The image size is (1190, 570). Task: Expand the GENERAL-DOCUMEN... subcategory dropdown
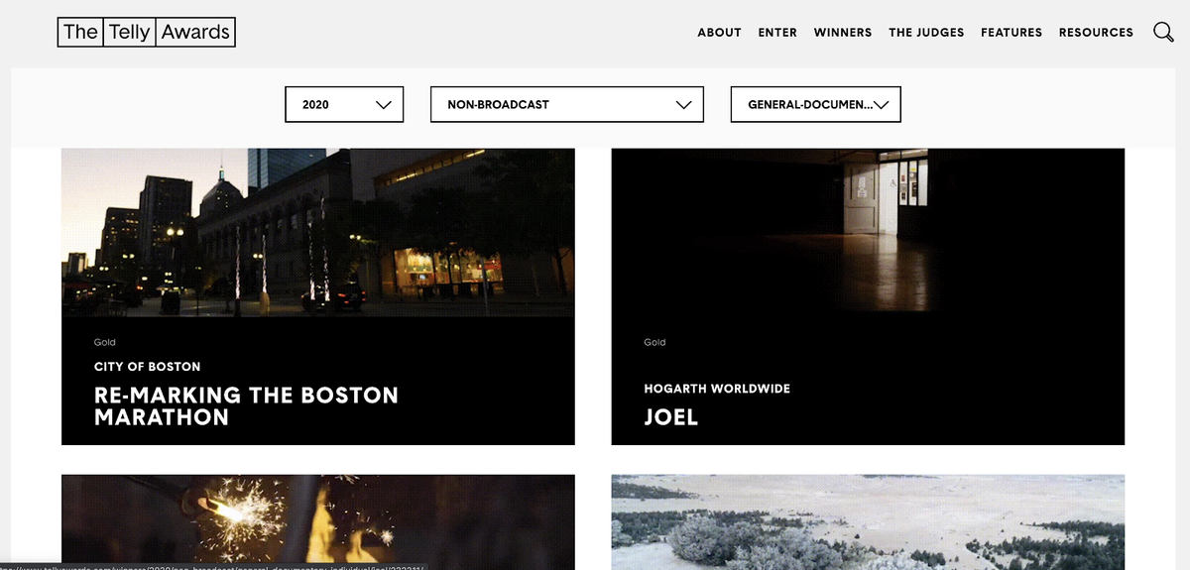coord(815,104)
